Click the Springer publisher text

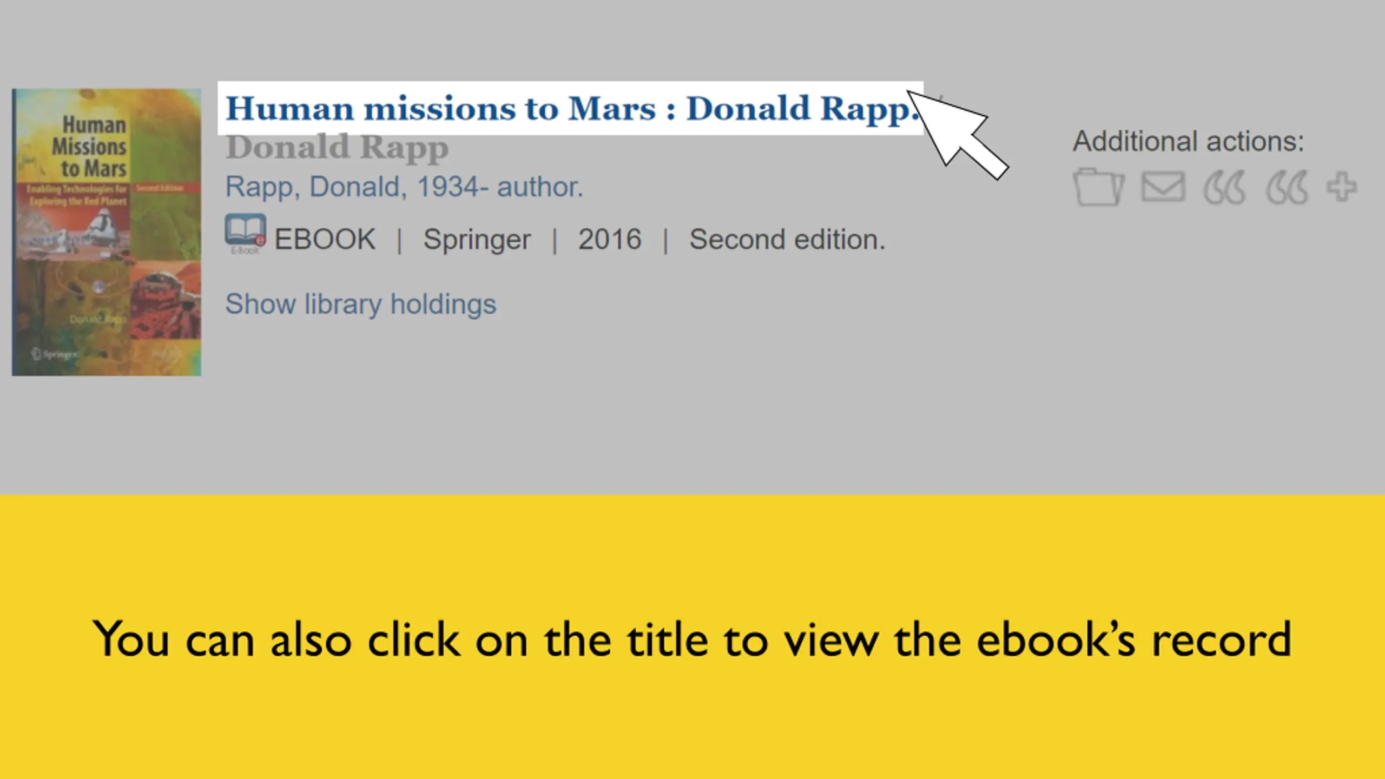477,240
